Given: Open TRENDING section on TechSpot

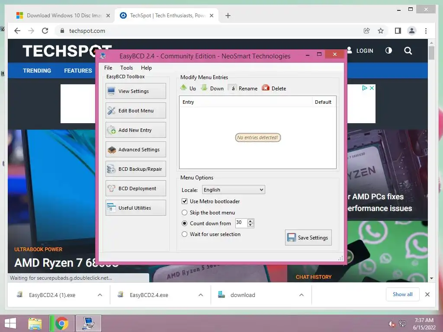Looking at the screenshot, I should click(37, 70).
